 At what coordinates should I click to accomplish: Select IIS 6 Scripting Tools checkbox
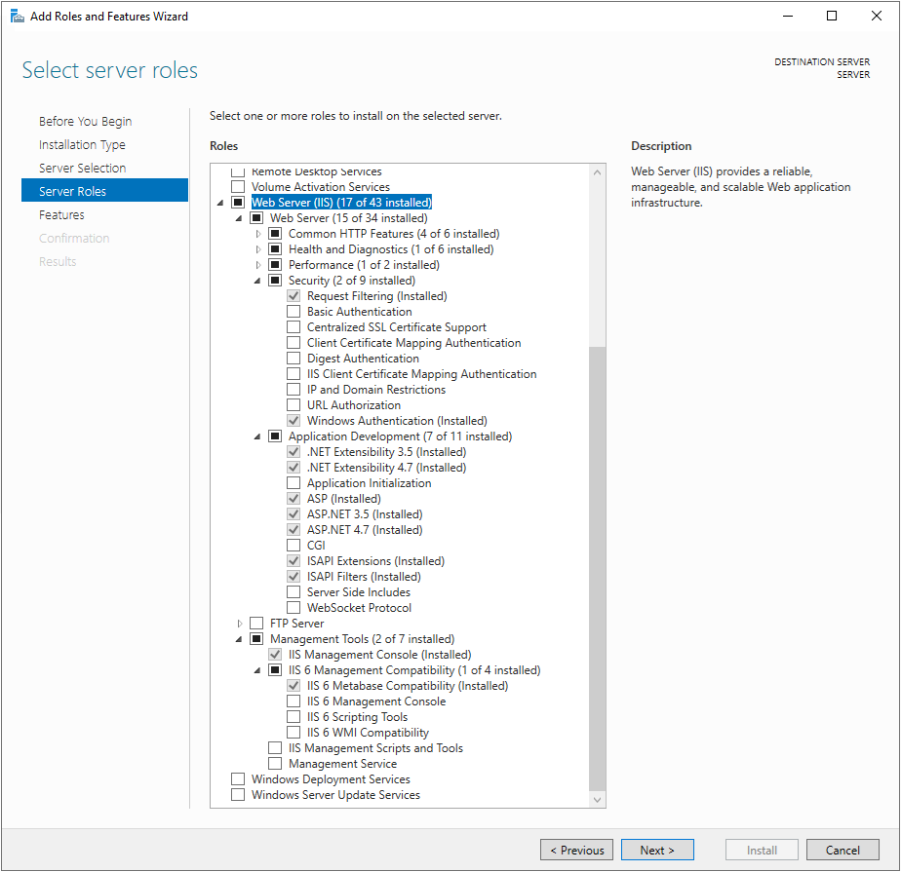coord(294,717)
